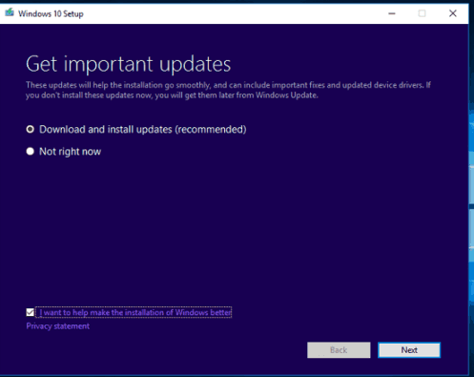Screen dimensions: 474x377
Task: Click the disabled maximize button
Action: coord(422,13)
